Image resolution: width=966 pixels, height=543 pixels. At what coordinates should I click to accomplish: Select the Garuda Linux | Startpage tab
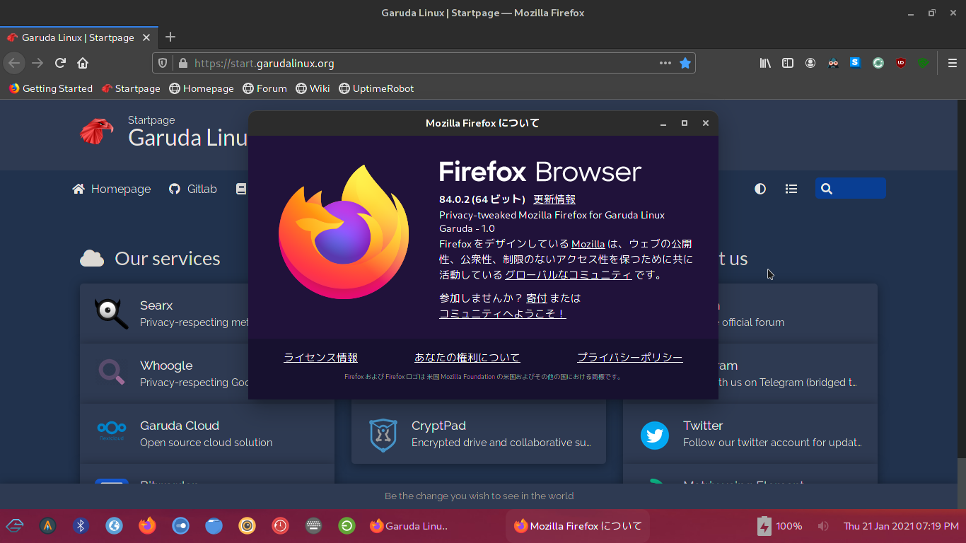[78, 37]
